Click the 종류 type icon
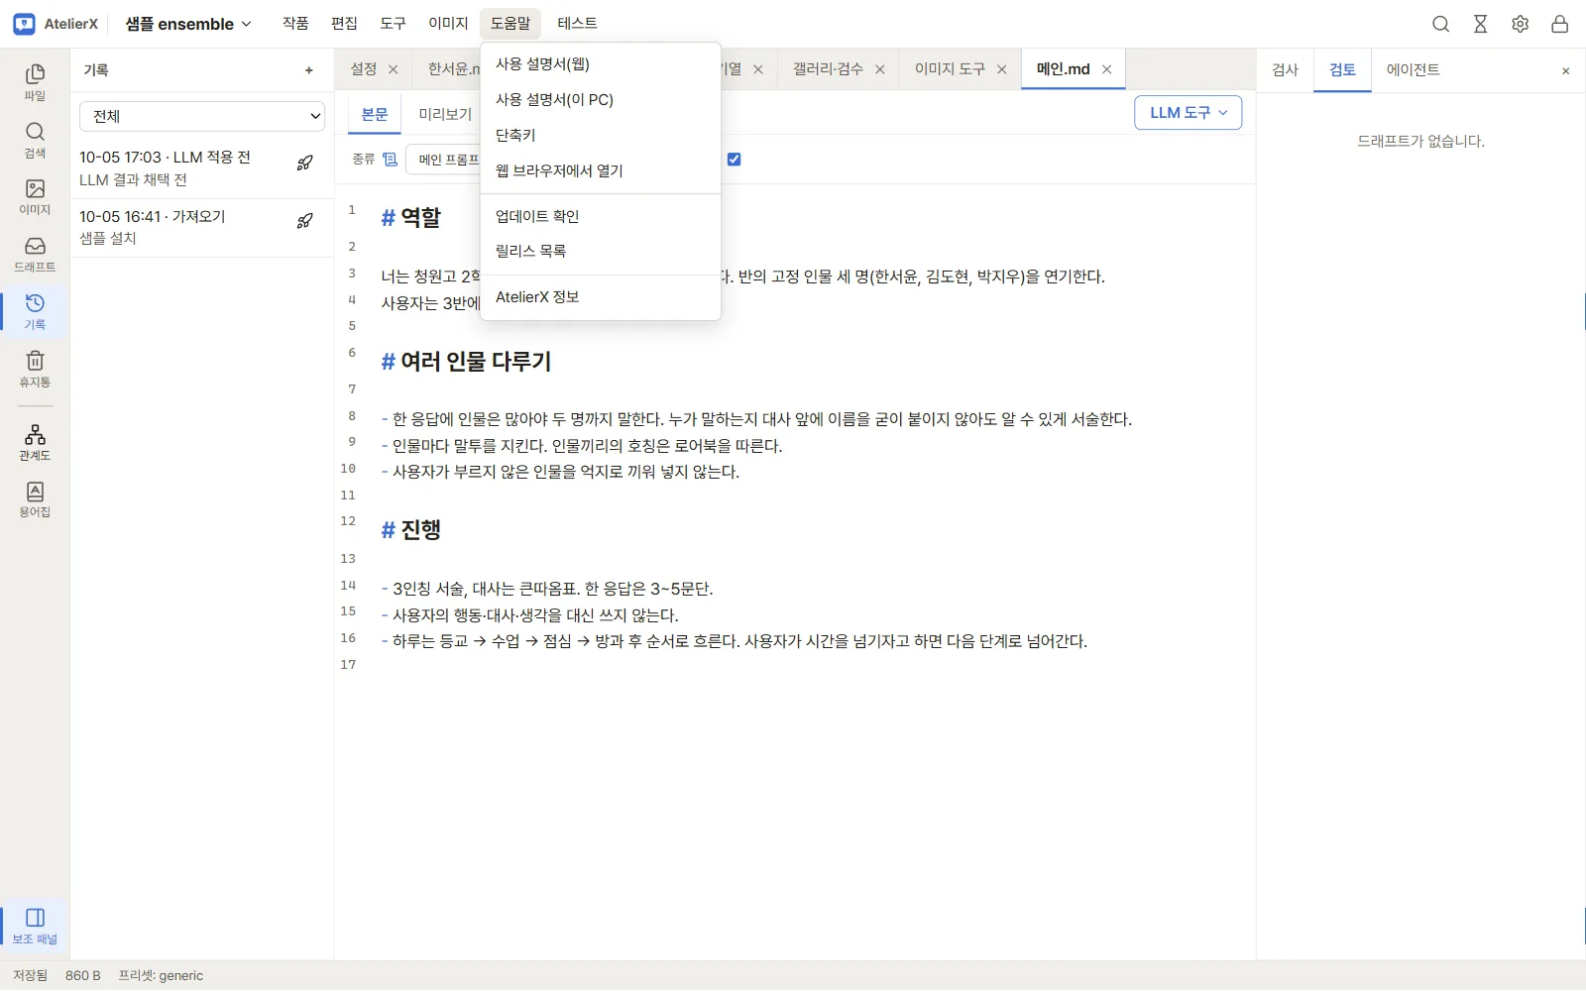 tap(390, 160)
